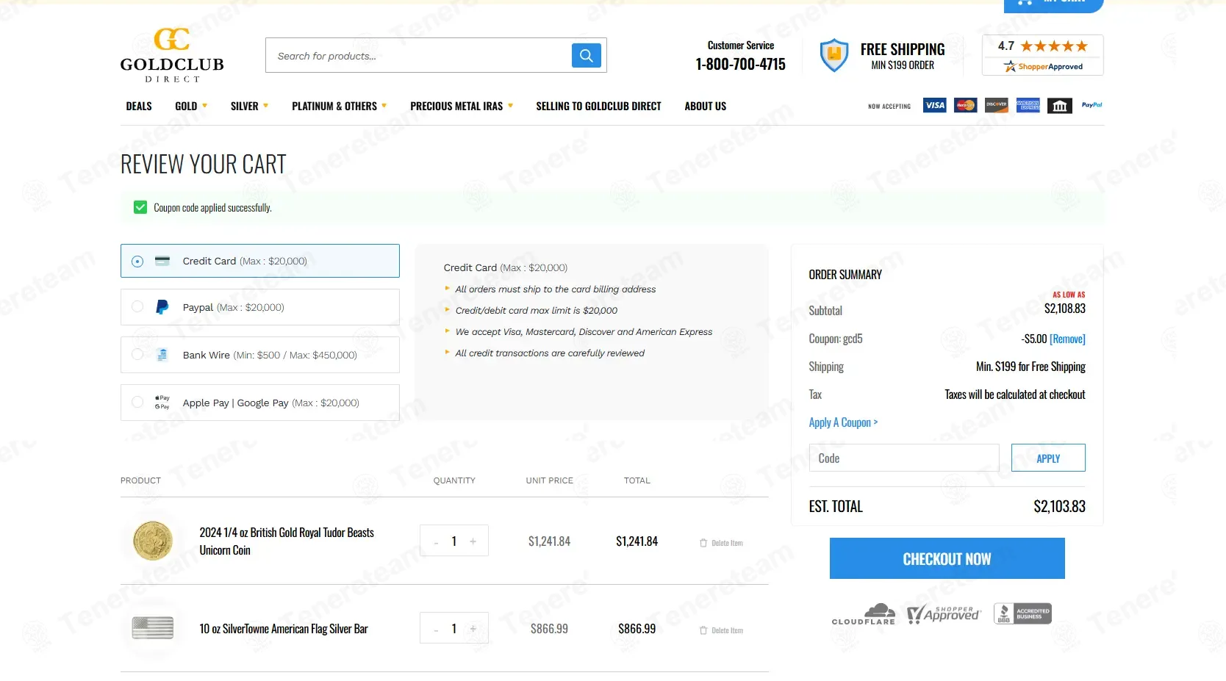Call customer service number 1-800-700-4715
Viewport: 1226px width, 681px height.
(x=740, y=65)
